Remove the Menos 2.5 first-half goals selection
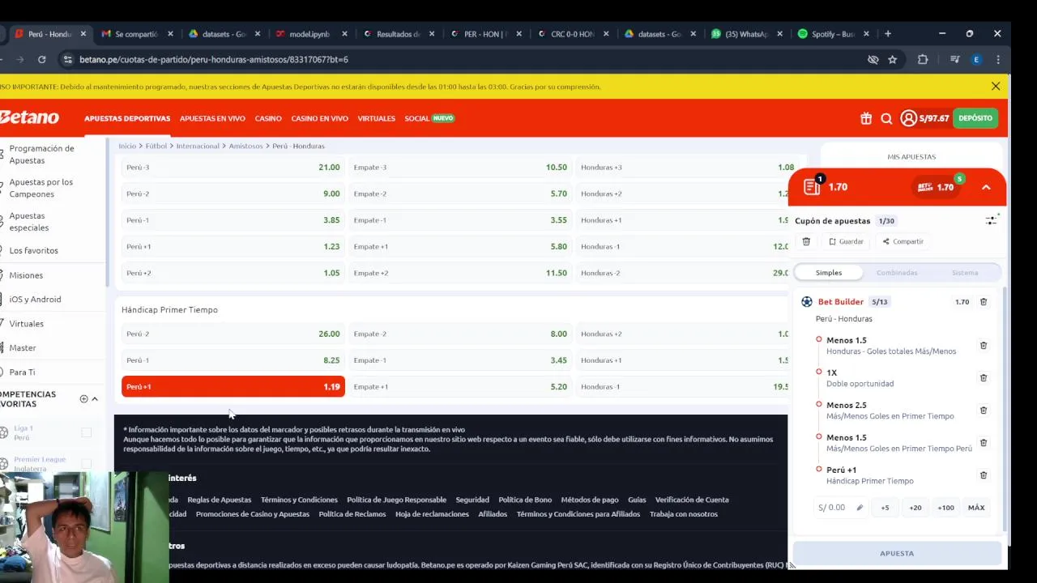 point(984,411)
